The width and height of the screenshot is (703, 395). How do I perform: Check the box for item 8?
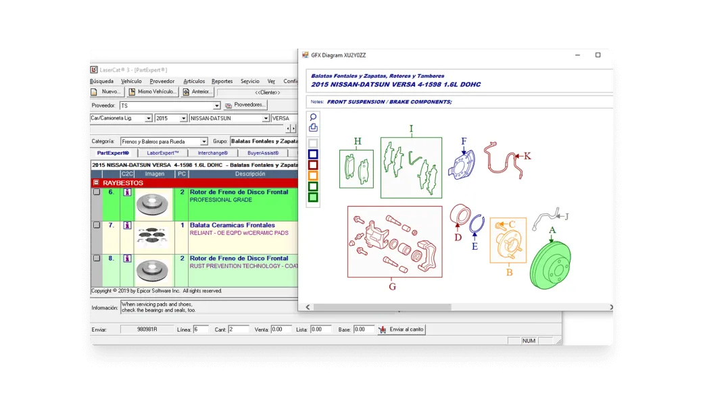(x=97, y=258)
